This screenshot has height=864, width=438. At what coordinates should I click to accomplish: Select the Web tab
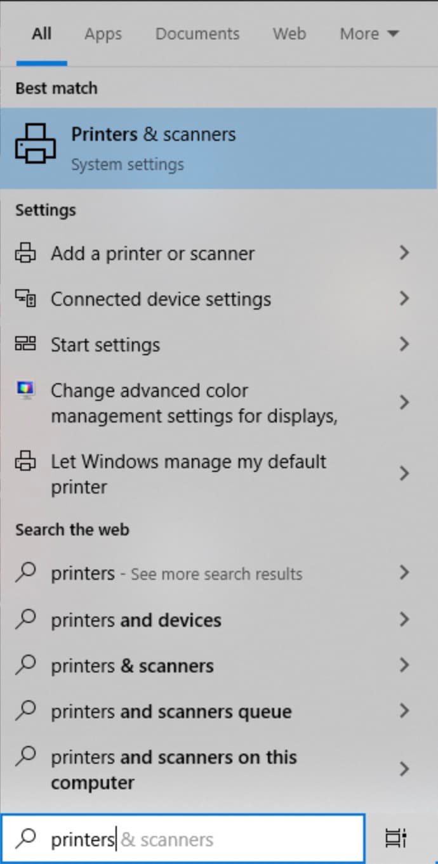(289, 34)
